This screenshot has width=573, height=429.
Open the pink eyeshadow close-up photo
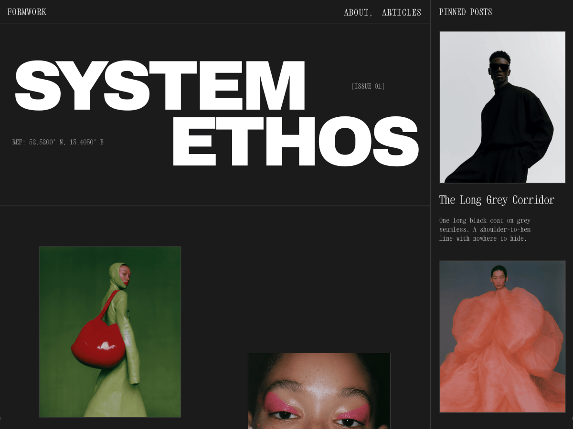tap(319, 391)
